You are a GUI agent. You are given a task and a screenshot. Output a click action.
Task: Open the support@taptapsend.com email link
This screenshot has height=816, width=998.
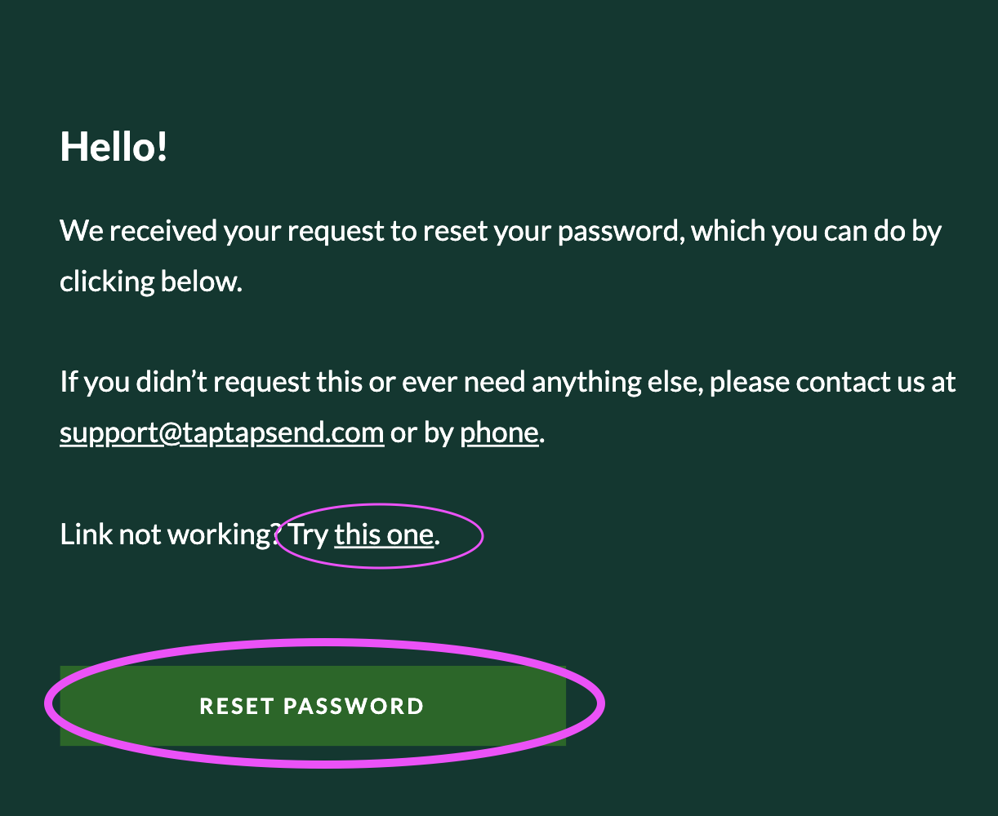point(221,432)
